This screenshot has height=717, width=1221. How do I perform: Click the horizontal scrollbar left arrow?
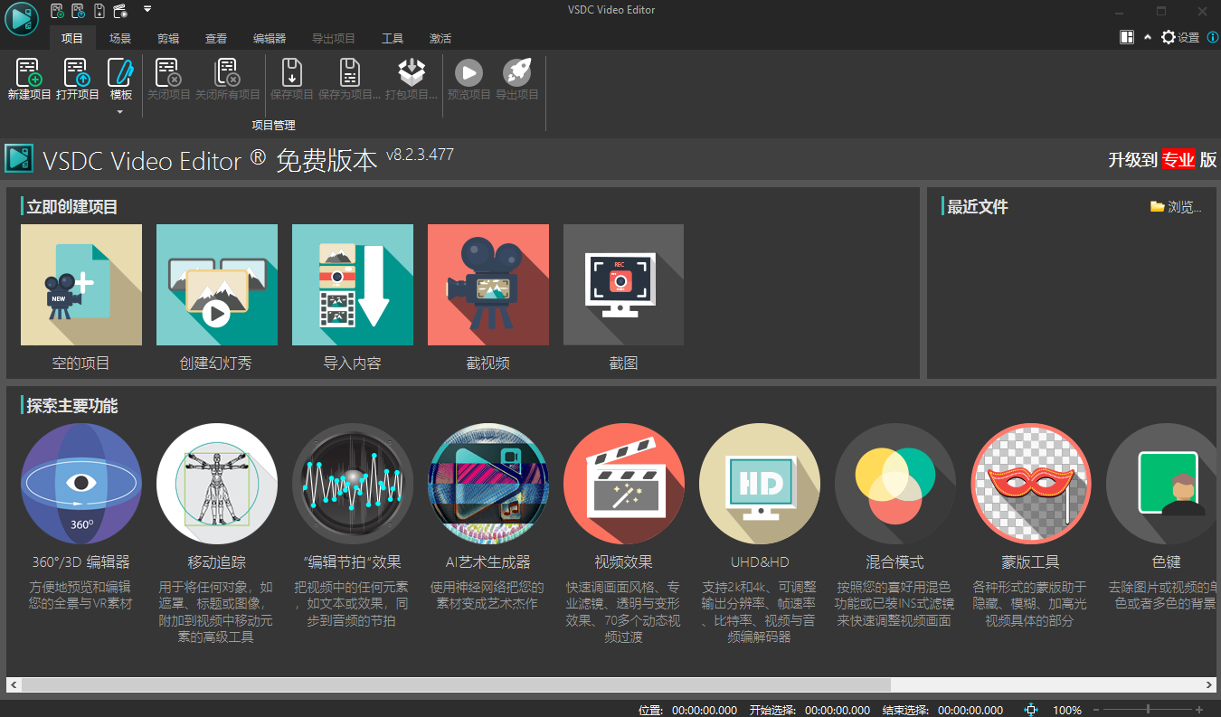(x=14, y=685)
